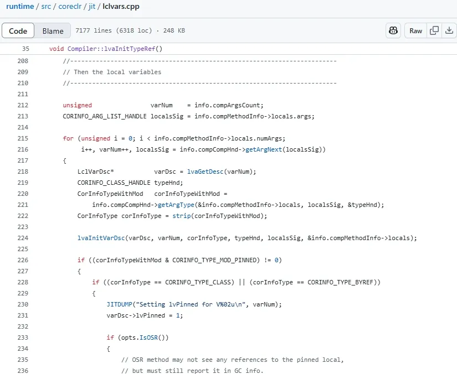Click the lvaInitVarDsc function call
Screen dimensions: 457x374
pos(101,238)
